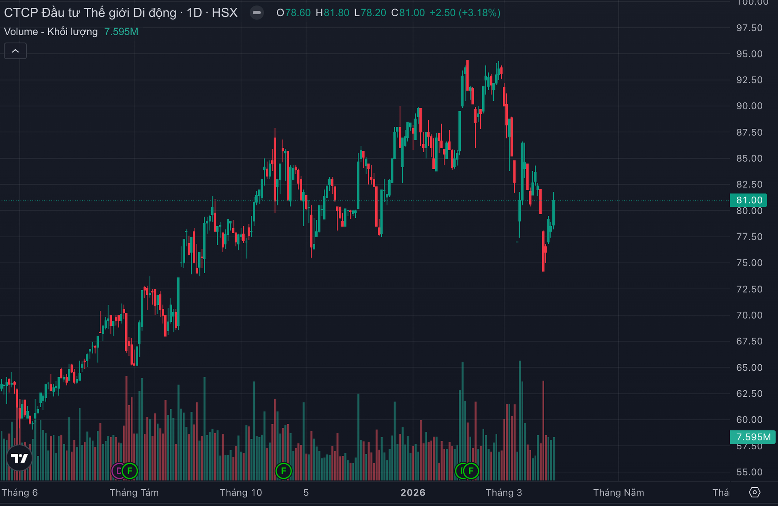Click Tháng 10 on the time axis
The image size is (778, 506).
click(x=241, y=492)
